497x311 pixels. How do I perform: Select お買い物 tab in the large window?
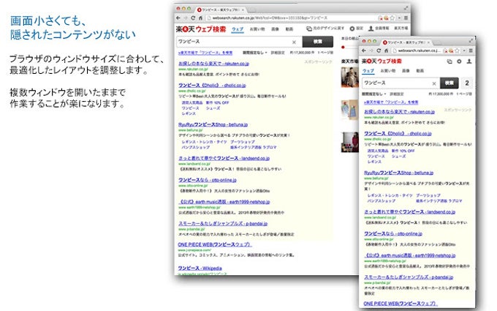[x=257, y=29]
